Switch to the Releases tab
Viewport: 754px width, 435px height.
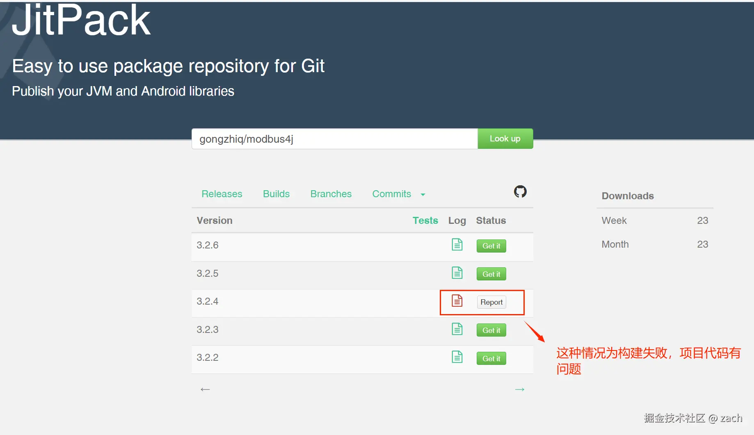[x=222, y=194]
